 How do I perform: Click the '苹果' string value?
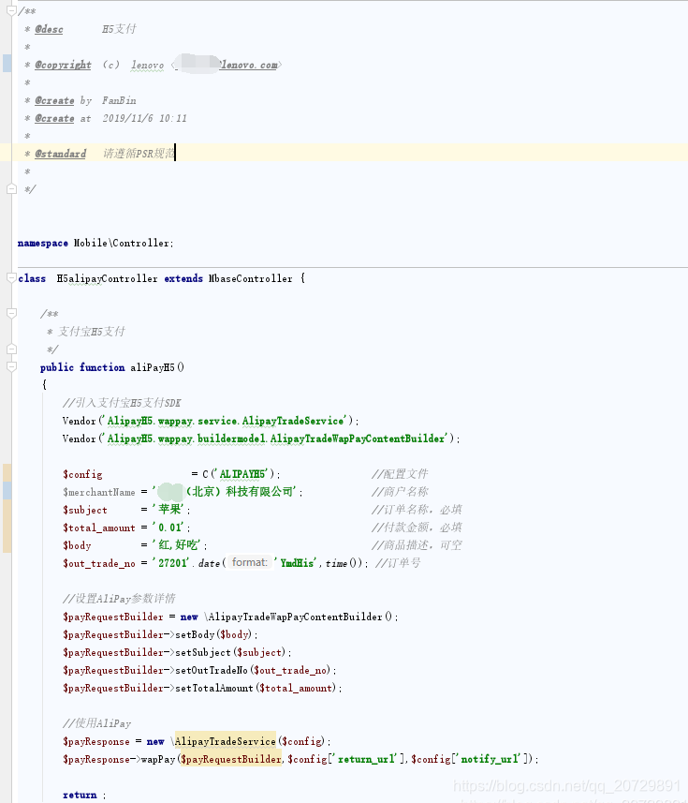click(170, 510)
